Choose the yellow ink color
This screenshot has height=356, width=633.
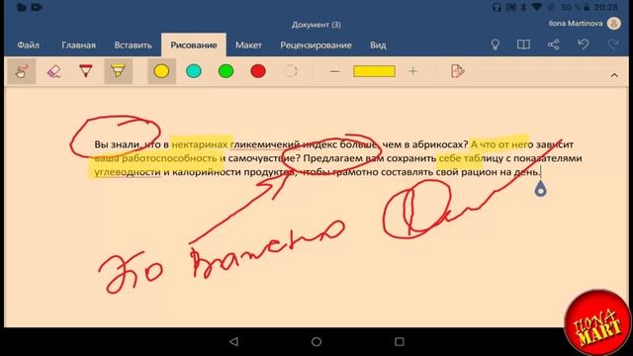coord(161,71)
